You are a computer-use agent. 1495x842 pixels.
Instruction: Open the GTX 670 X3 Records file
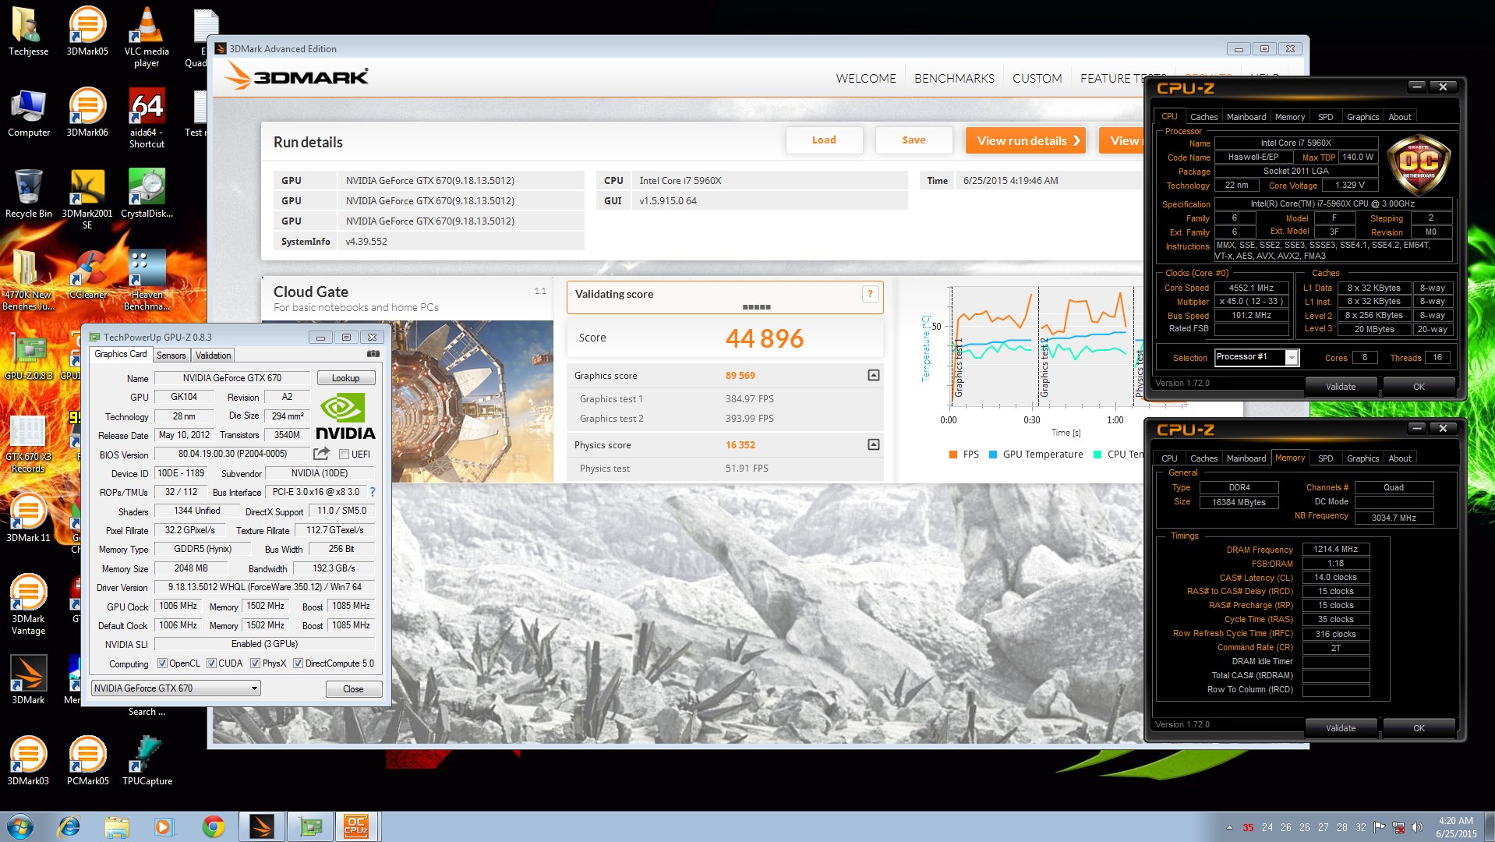28,443
